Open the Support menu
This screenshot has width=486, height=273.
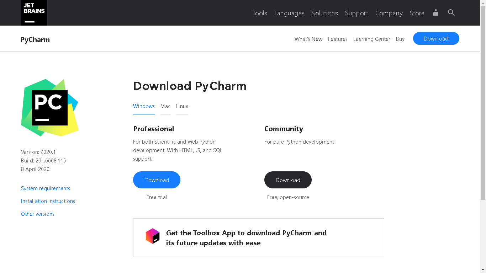point(356,13)
